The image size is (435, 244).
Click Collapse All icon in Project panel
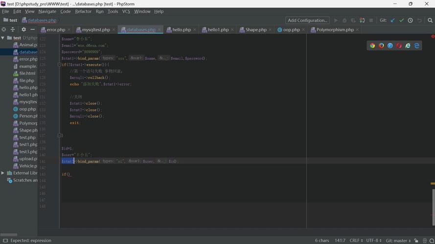pos(13,29)
